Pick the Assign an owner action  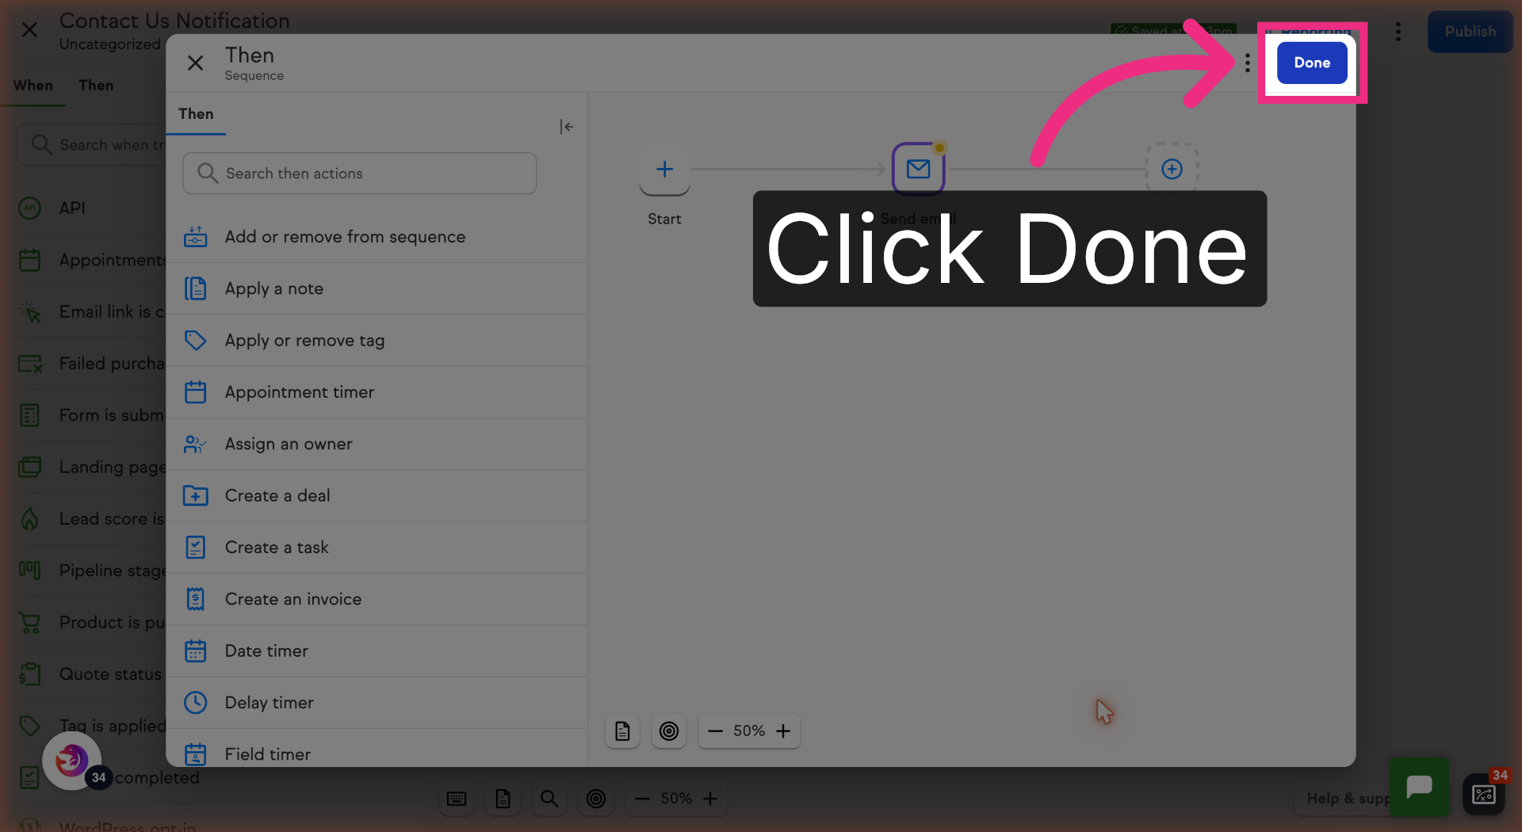(x=377, y=444)
